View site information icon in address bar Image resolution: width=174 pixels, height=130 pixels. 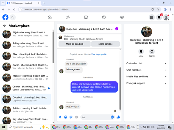pos(21,9)
